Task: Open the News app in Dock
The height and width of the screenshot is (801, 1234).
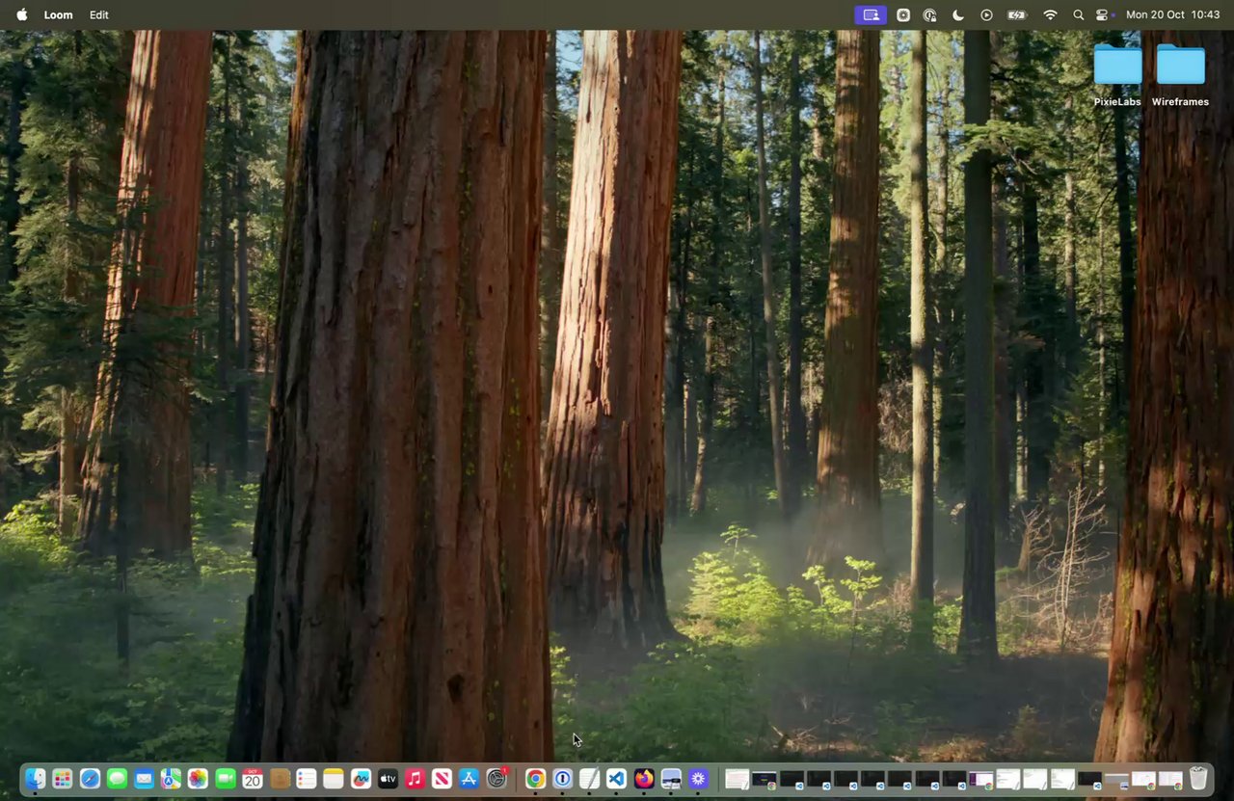Action: [442, 779]
